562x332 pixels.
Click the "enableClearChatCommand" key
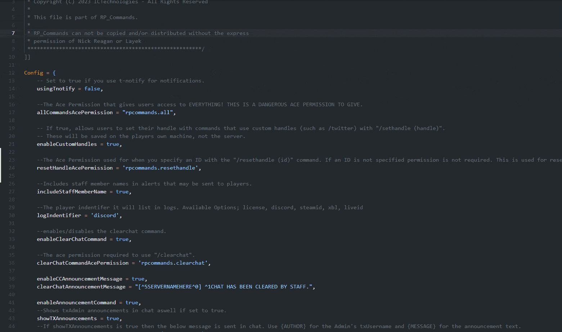pos(72,239)
